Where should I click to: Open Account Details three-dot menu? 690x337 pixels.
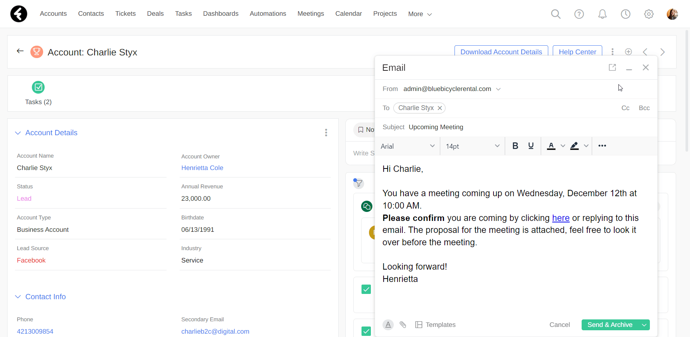click(326, 133)
